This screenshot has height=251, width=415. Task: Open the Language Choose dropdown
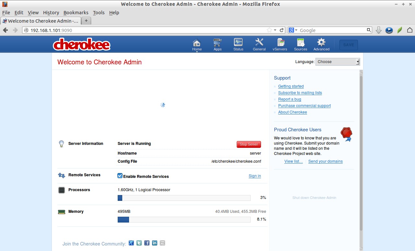point(338,62)
